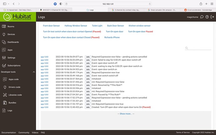This screenshot has width=216, height=135.
Task: Click the Hubitat logo
Action: 18,17
